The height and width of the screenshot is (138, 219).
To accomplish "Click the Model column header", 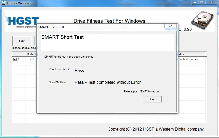I will (31, 54).
